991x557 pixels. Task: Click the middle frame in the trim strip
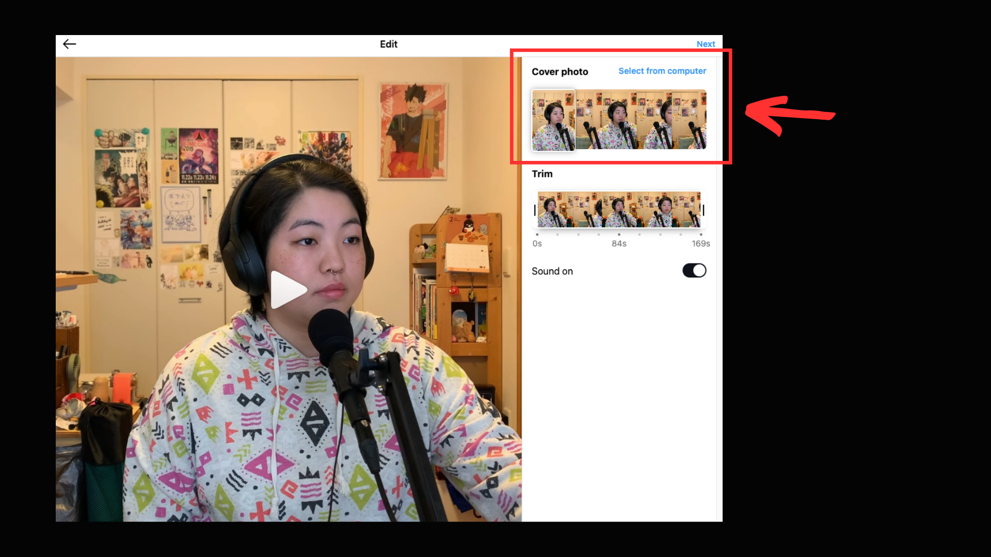[x=619, y=210]
